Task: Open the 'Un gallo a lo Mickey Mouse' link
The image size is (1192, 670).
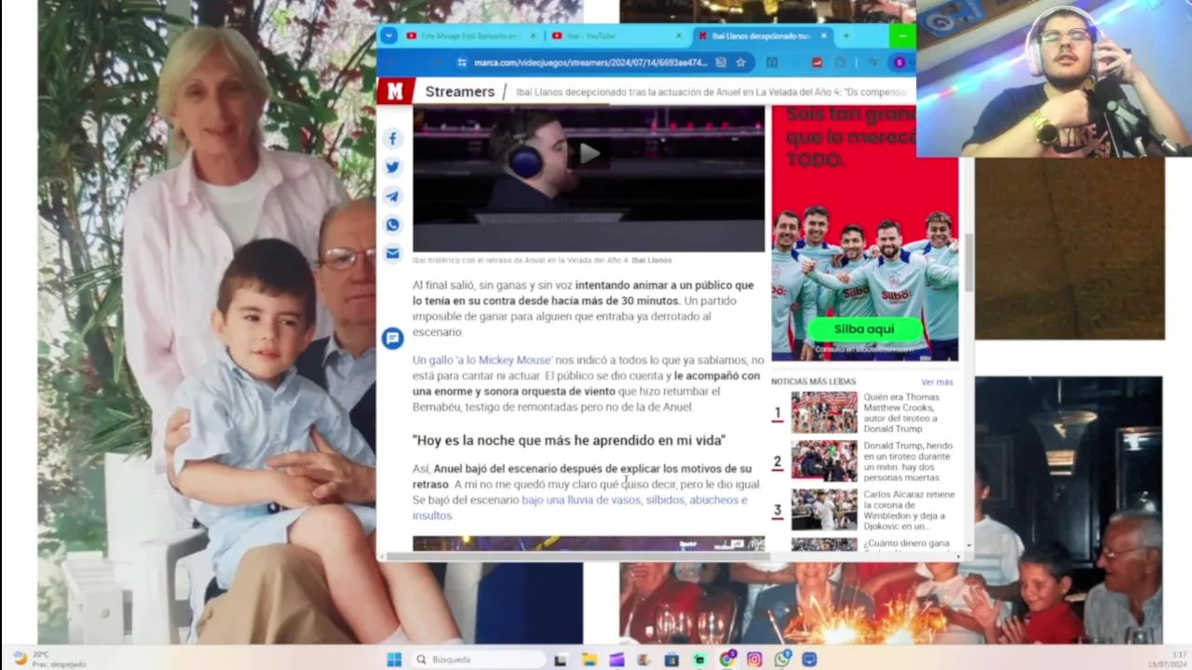Action: coord(482,360)
